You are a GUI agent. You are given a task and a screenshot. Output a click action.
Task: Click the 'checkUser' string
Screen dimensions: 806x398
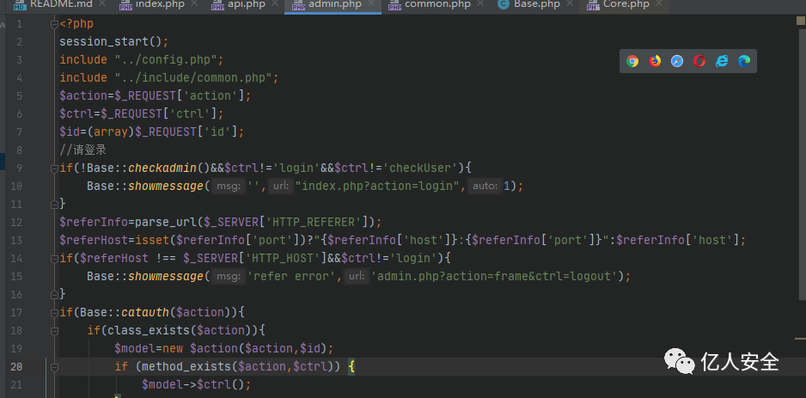419,168
